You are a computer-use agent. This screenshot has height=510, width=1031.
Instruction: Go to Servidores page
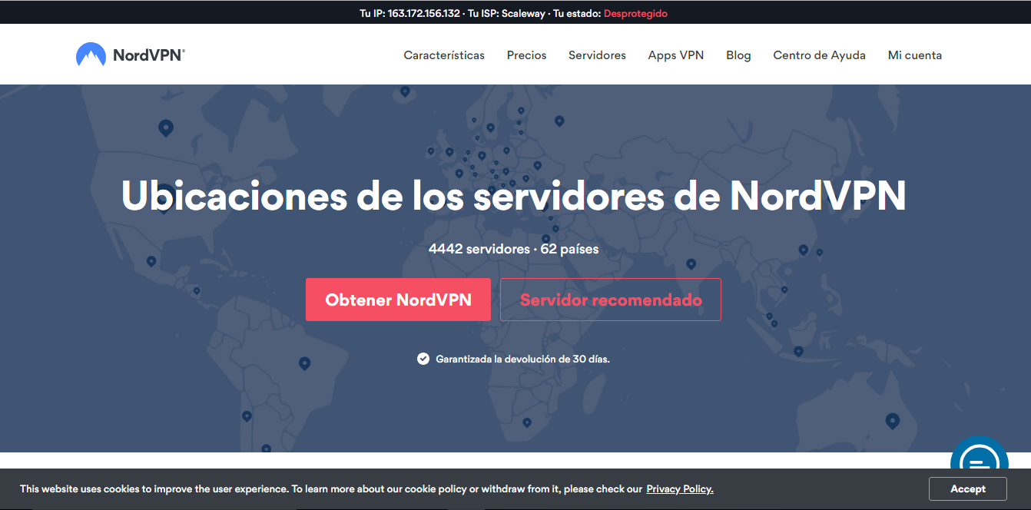click(x=597, y=55)
